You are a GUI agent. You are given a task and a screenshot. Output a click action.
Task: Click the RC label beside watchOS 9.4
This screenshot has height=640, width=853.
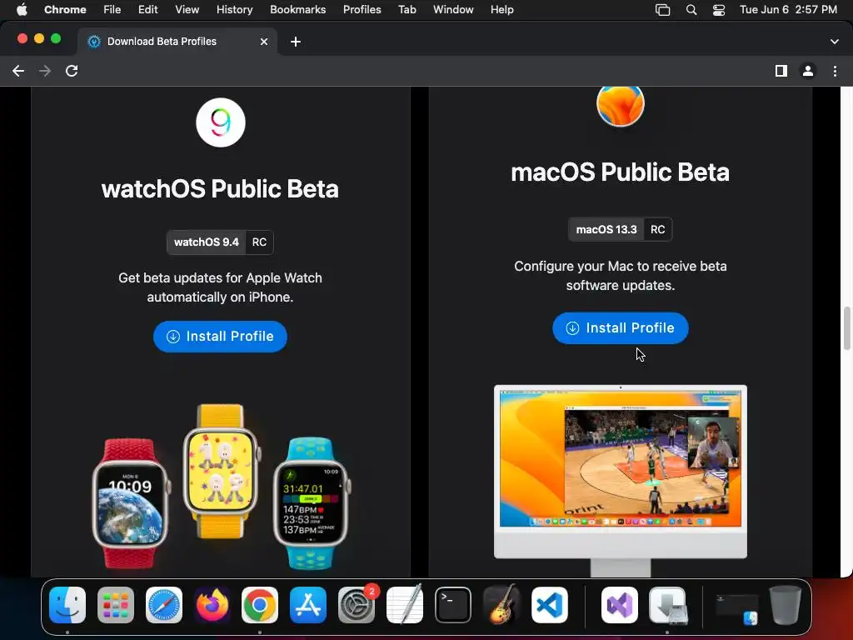(260, 242)
